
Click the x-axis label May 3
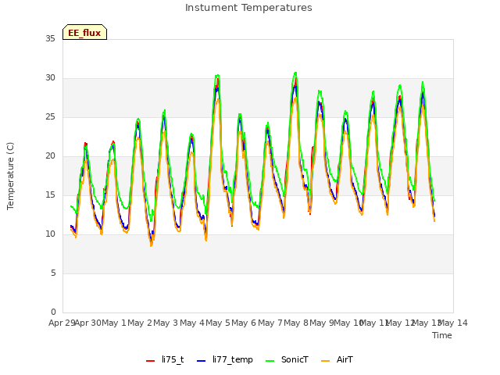click(166, 323)
